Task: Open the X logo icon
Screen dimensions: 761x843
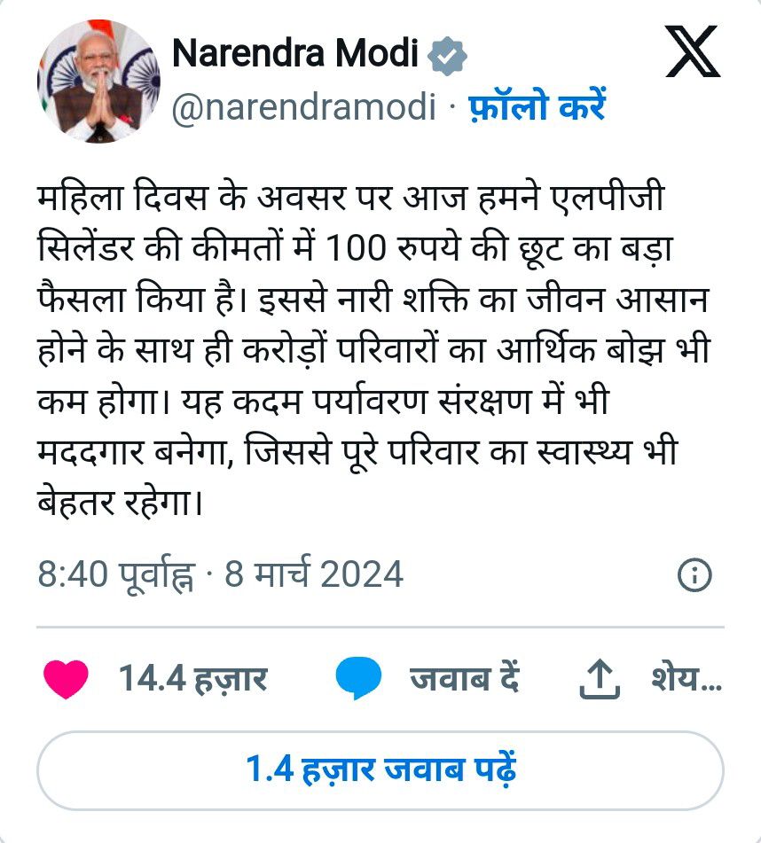Action: pos(692,51)
